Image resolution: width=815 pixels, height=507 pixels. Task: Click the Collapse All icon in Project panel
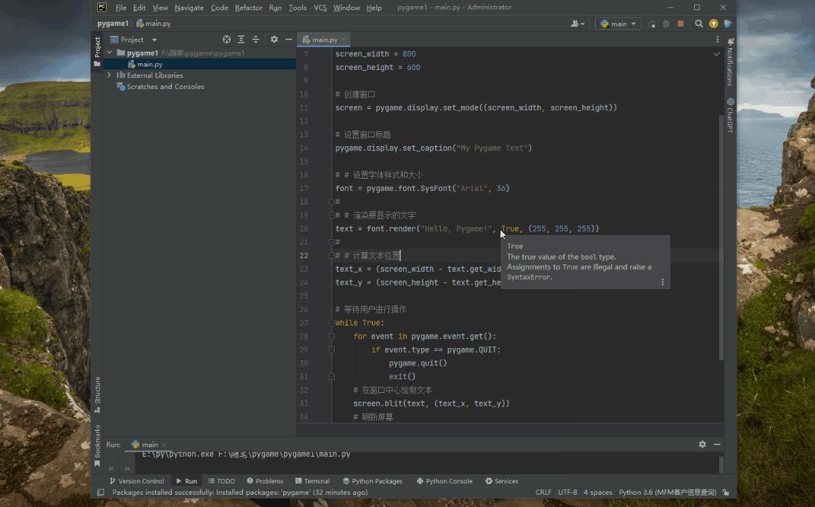pos(256,39)
